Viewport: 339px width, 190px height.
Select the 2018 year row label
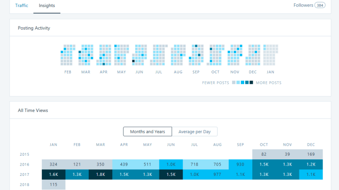tap(25, 185)
